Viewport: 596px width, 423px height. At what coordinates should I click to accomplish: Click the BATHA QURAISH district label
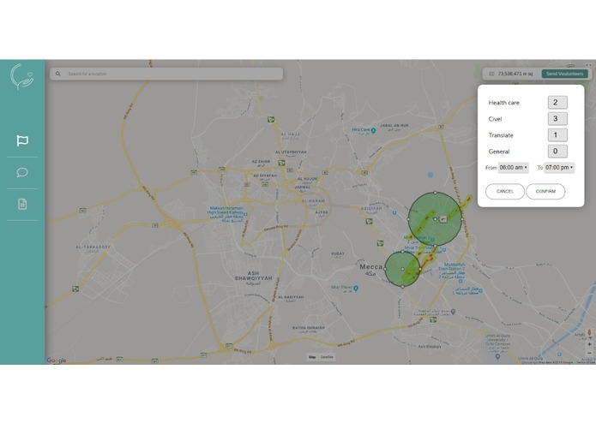(x=308, y=328)
